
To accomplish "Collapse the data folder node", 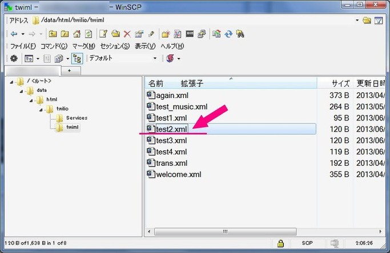I will 21,91.
